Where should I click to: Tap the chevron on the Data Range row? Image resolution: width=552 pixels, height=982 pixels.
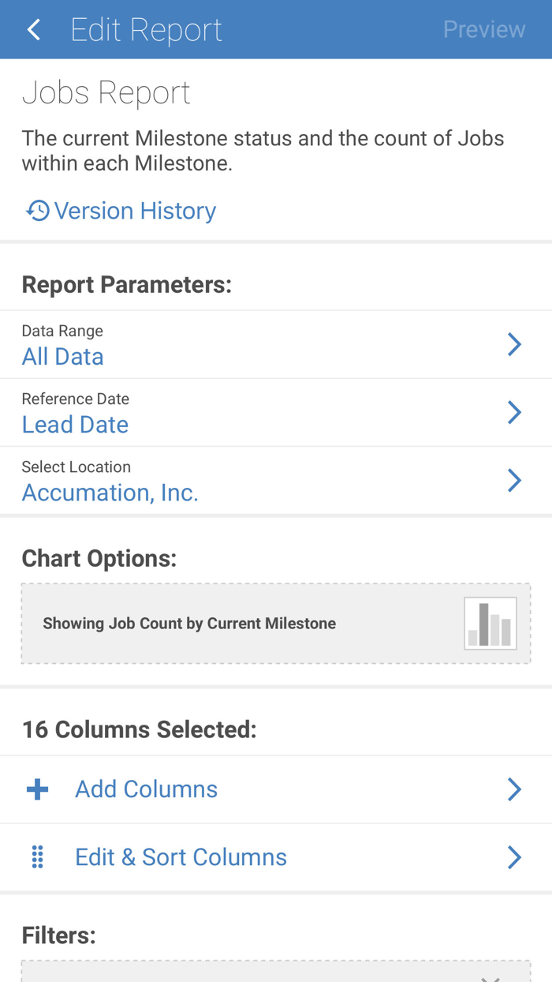pos(514,345)
